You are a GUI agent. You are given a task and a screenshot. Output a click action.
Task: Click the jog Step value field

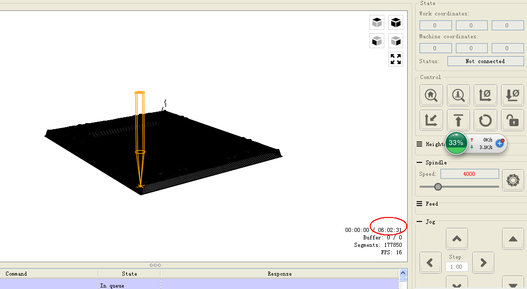(x=456, y=267)
